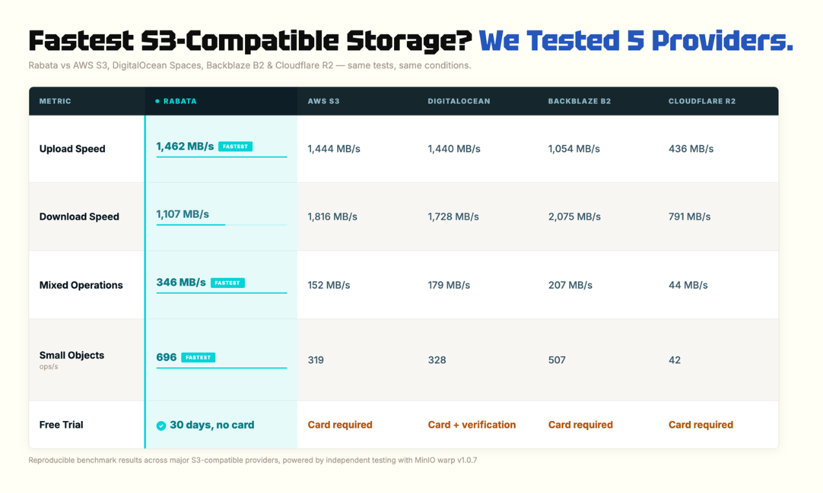Select the DIGITALOCEAN column header
The height and width of the screenshot is (493, 823).
coord(459,101)
